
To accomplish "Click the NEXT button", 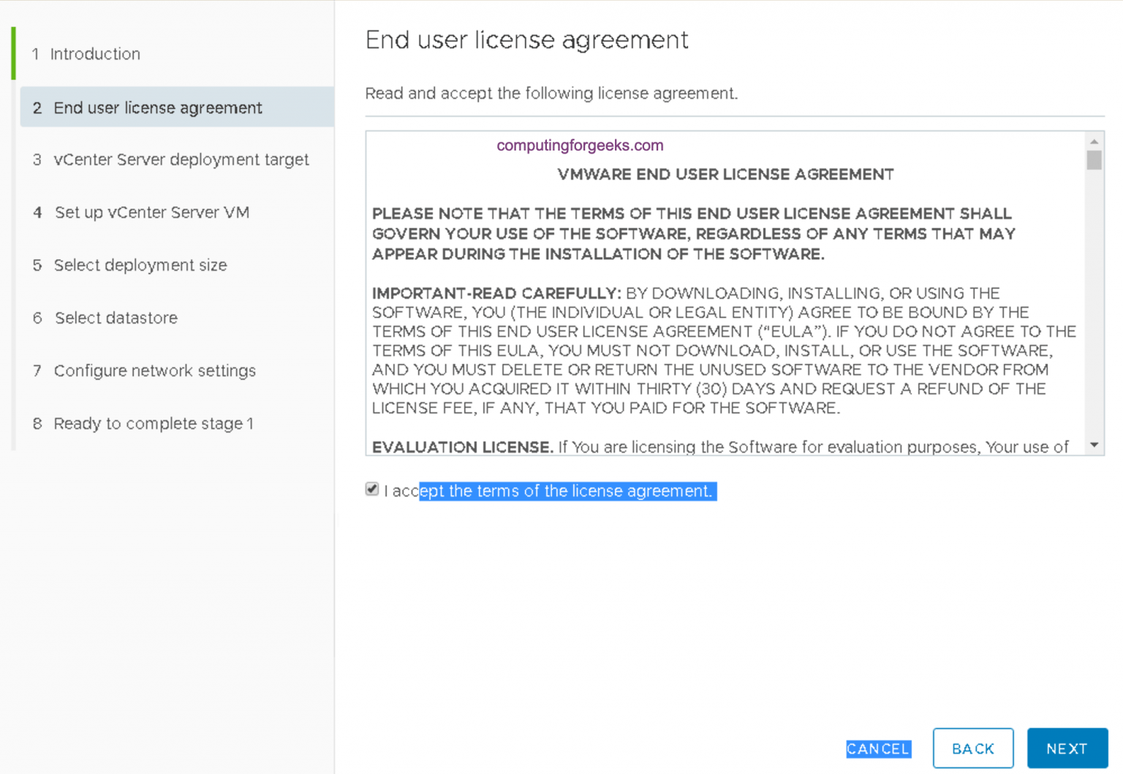I will click(1067, 748).
